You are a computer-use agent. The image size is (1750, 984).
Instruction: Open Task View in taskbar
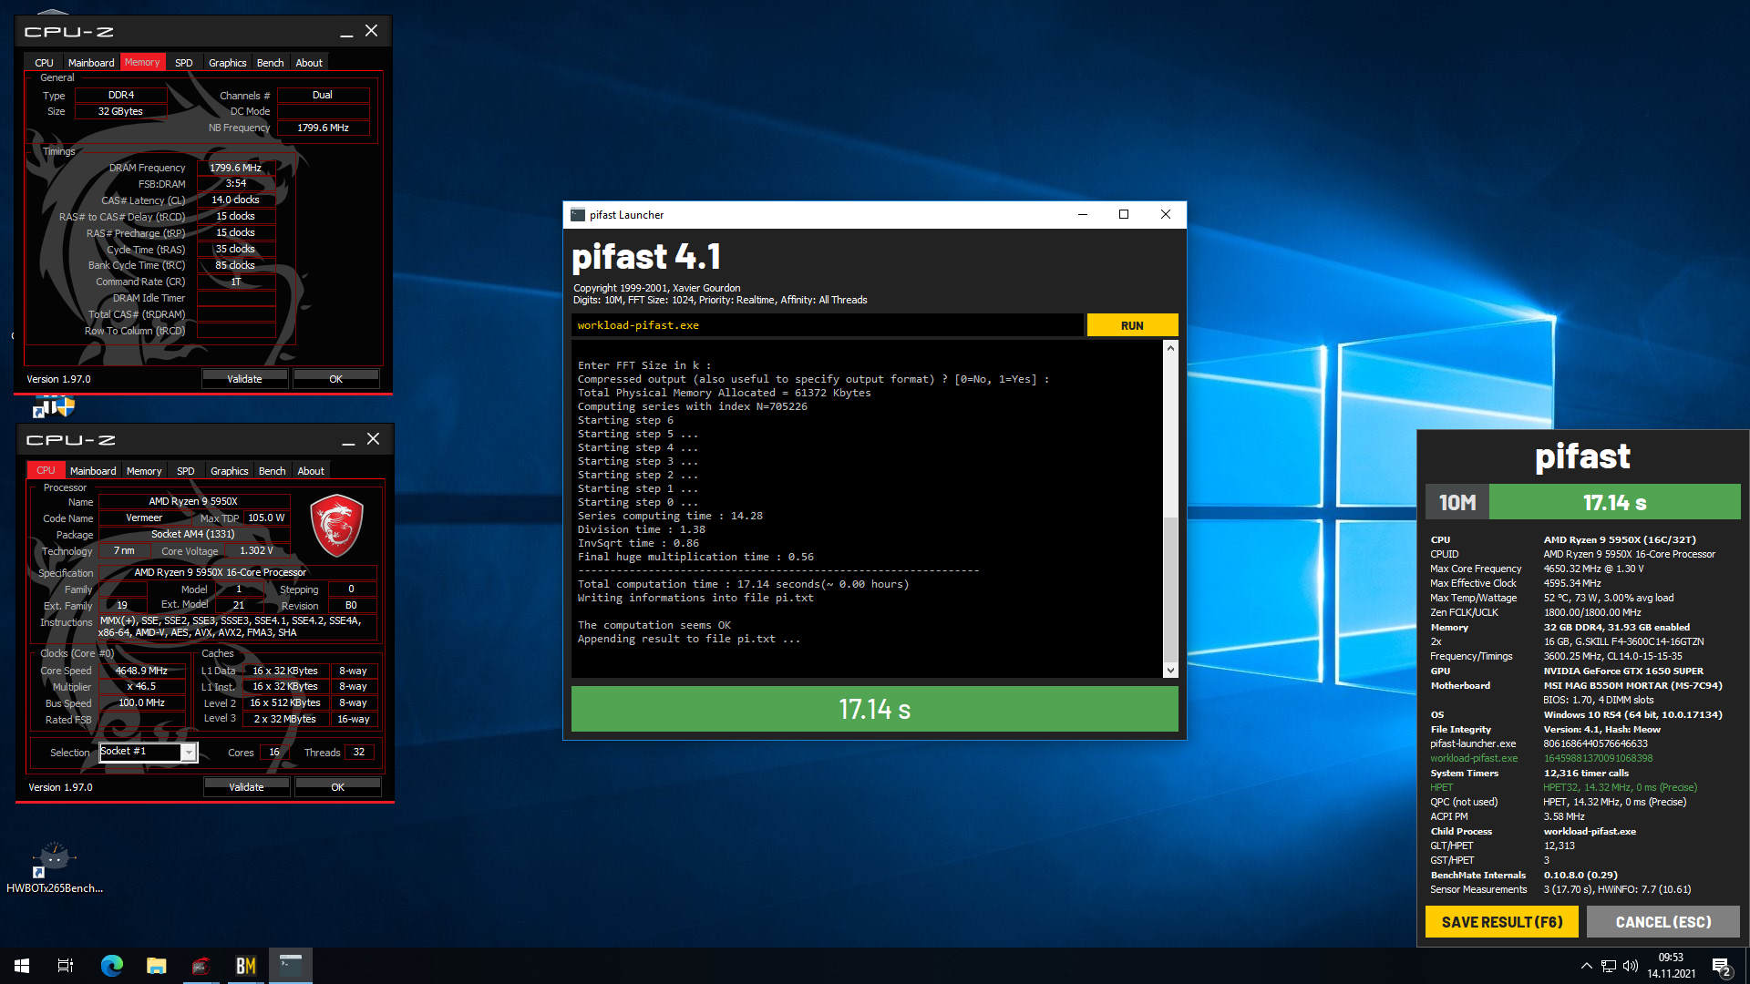(x=66, y=966)
